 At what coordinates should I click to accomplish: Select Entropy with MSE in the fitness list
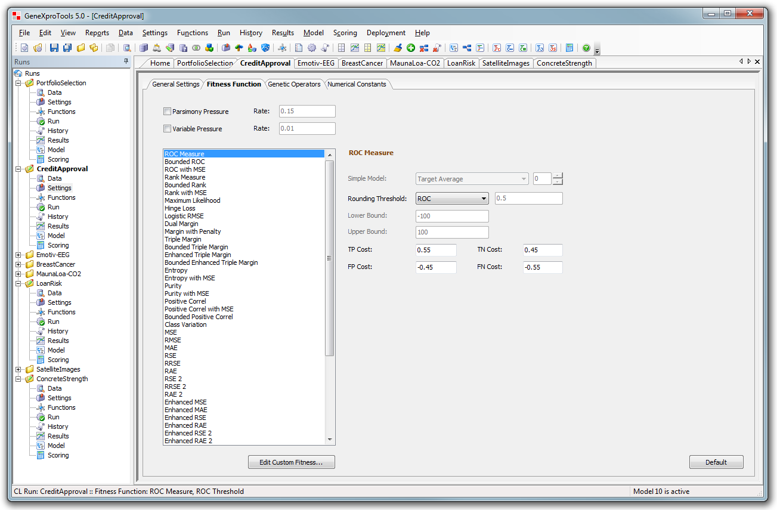click(190, 278)
